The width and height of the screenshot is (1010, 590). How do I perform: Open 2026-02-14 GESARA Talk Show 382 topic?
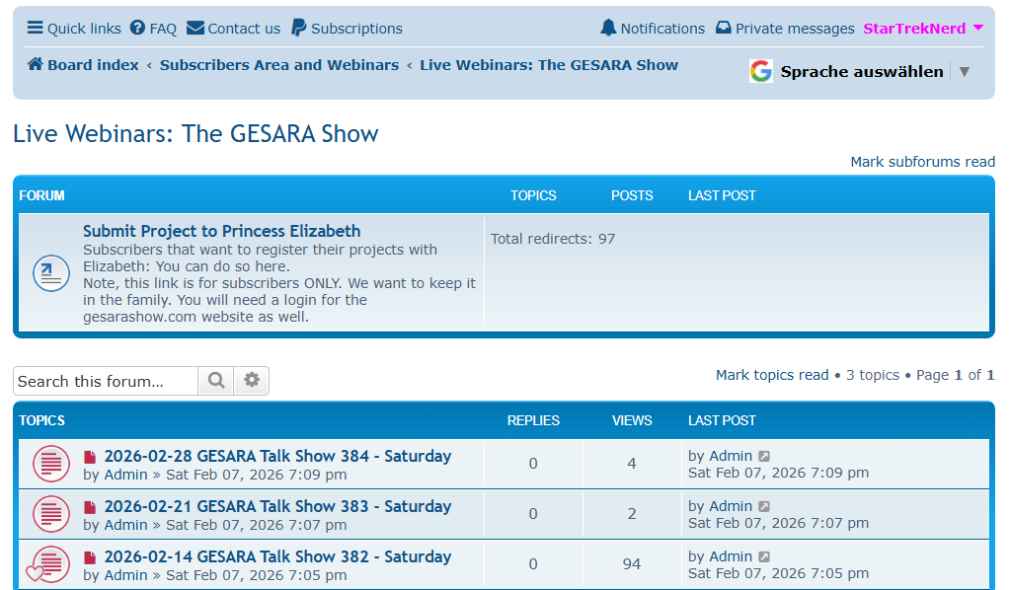point(277,556)
